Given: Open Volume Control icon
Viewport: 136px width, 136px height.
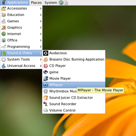Looking at the screenshot, I should pos(46,110).
